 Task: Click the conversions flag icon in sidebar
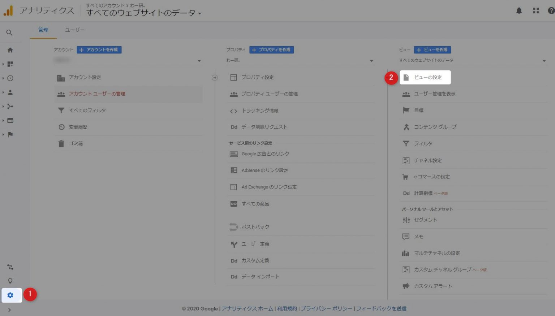point(10,135)
